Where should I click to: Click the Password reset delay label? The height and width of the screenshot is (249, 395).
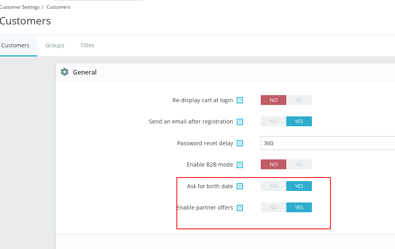[205, 143]
